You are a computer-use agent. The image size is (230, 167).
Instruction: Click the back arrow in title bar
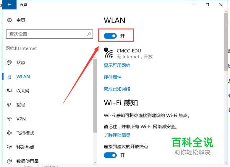(x=9, y=5)
